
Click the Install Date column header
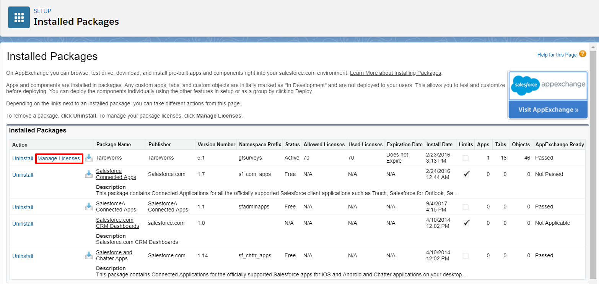click(439, 144)
